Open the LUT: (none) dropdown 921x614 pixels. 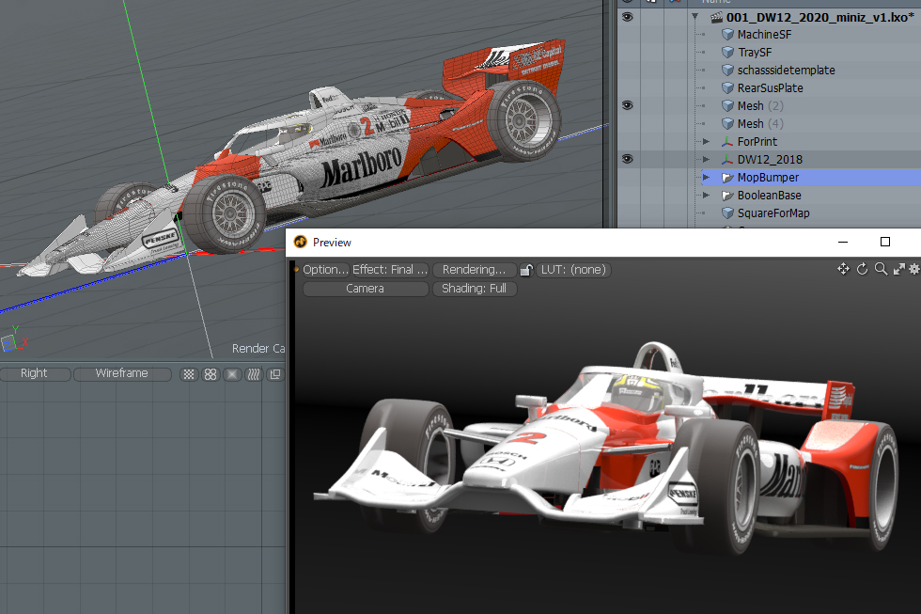click(573, 270)
